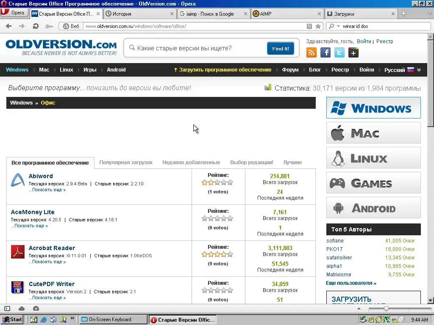The width and height of the screenshot is (434, 325).
Task: Go back with the browser back arrow
Action: [9, 26]
